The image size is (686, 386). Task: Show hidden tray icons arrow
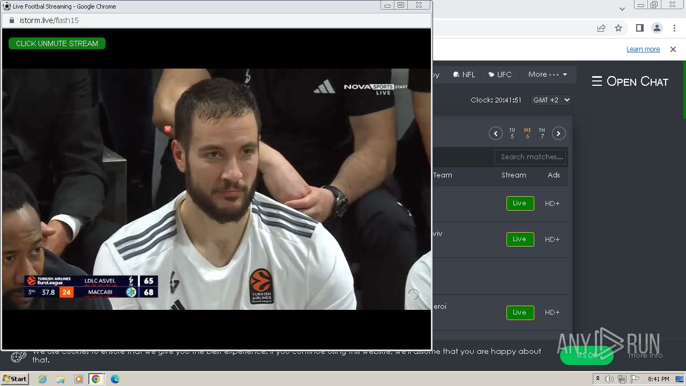coord(598,379)
